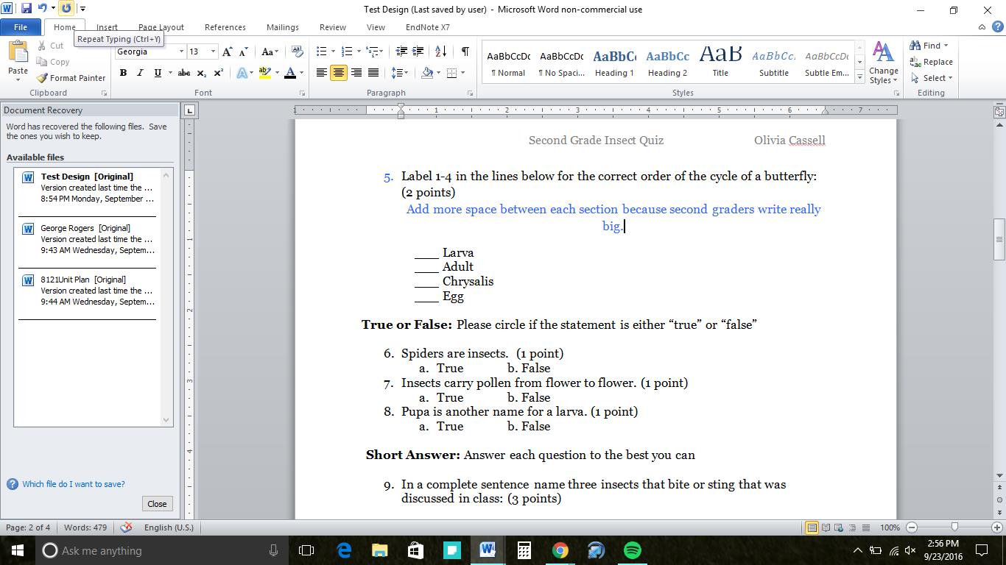Click the Grow Font icon

click(x=227, y=51)
